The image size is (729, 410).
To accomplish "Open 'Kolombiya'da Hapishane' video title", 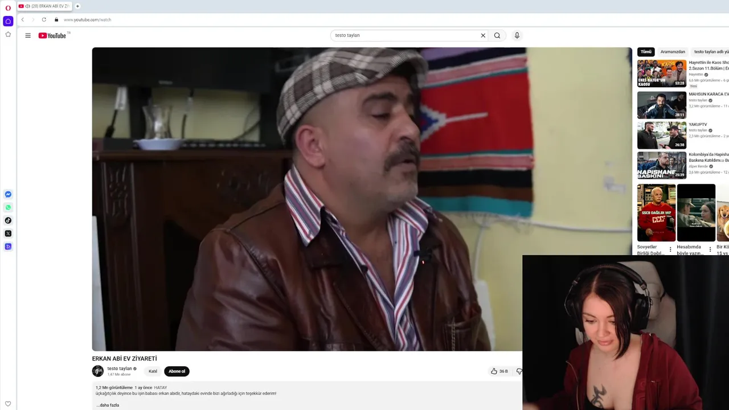I will coord(708,157).
